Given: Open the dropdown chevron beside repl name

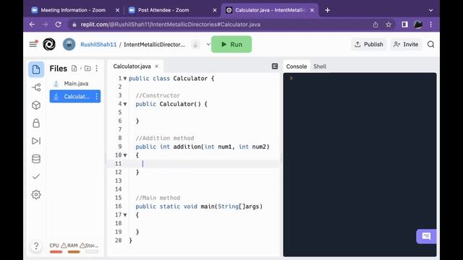Looking at the screenshot, I should [208, 45].
